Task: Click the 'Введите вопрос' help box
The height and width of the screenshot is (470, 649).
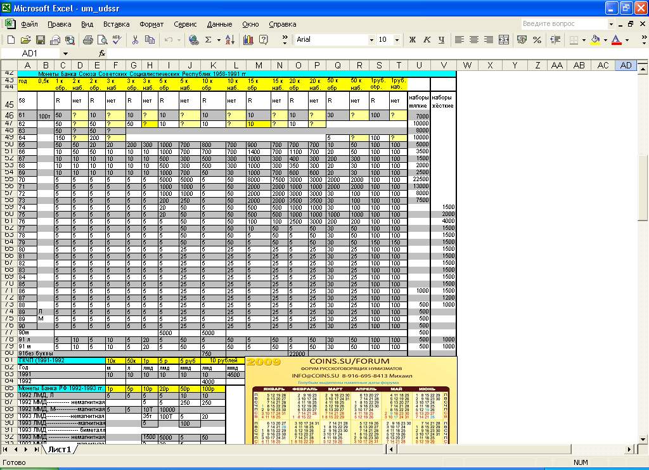Action: tap(564, 24)
